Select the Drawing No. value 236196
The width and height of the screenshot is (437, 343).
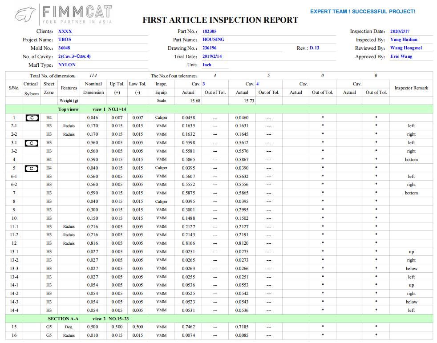point(209,48)
